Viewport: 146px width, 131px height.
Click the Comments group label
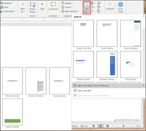point(53,16)
